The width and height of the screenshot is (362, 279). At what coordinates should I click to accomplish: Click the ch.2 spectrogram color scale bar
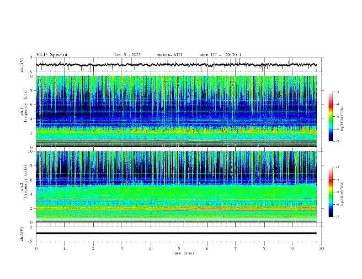coord(331,192)
